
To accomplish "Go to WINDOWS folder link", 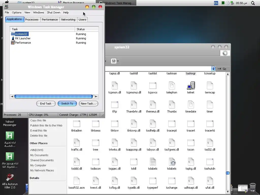I will [x=37, y=150].
